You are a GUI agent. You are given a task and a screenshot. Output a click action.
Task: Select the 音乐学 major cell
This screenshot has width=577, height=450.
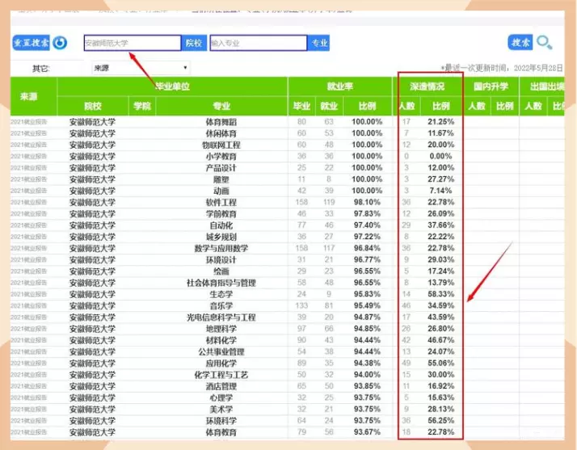(x=221, y=305)
